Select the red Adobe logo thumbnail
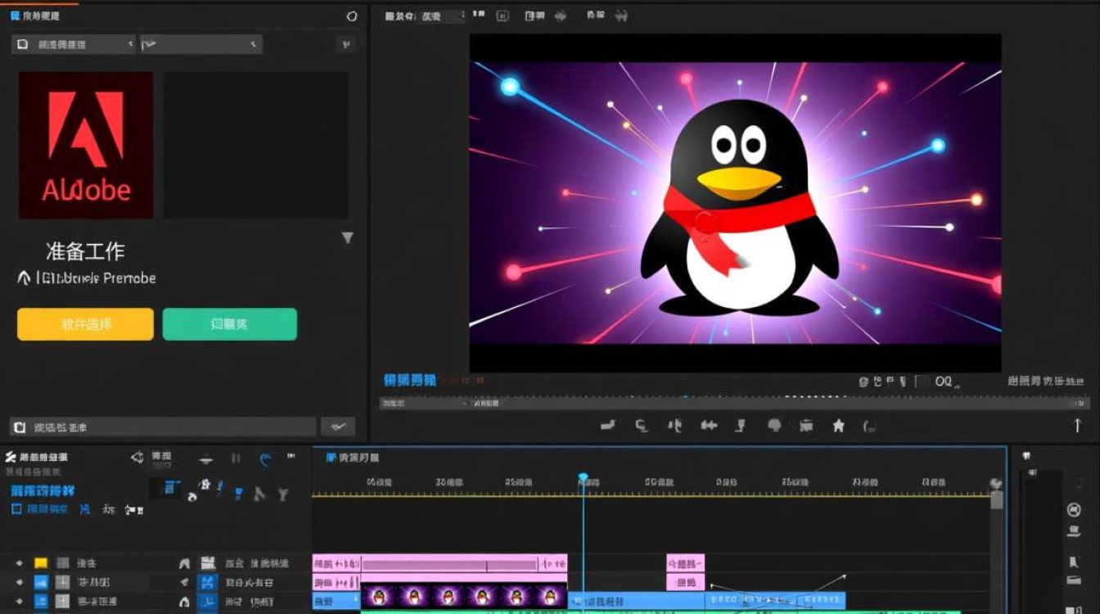1100x614 pixels. coord(86,145)
